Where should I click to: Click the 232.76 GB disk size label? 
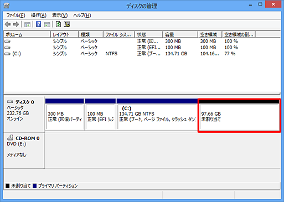pos(18,113)
